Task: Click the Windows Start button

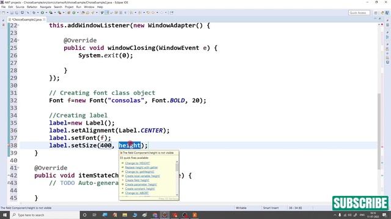Action: [x=5, y=215]
